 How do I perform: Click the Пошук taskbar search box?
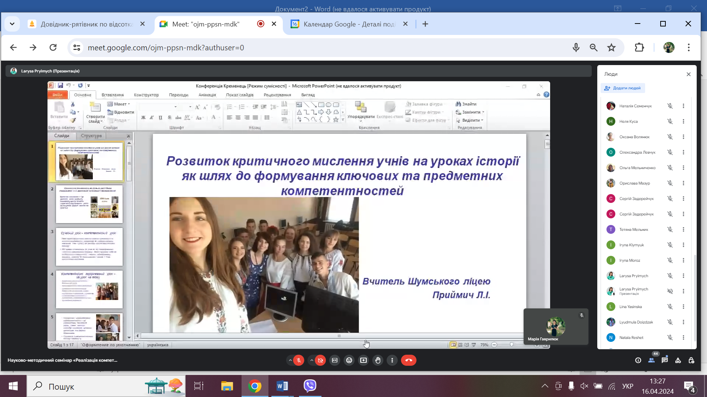(x=106, y=386)
